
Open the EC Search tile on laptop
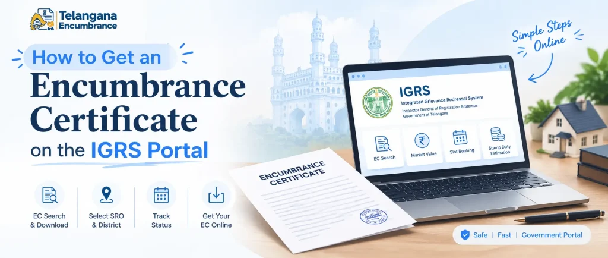tap(383, 149)
